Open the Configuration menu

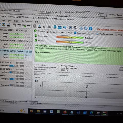click(x=27, y=21)
